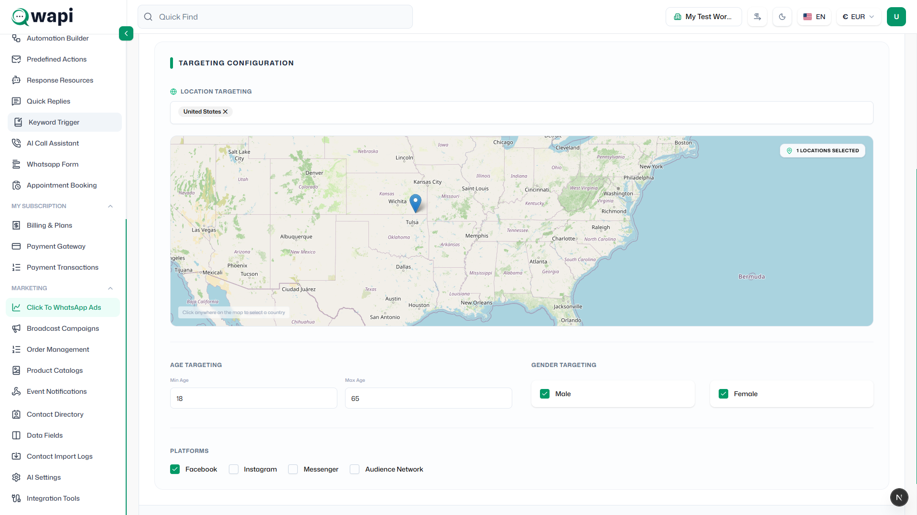Collapse the Marketing section
This screenshot has height=515, width=917.
tap(110, 288)
